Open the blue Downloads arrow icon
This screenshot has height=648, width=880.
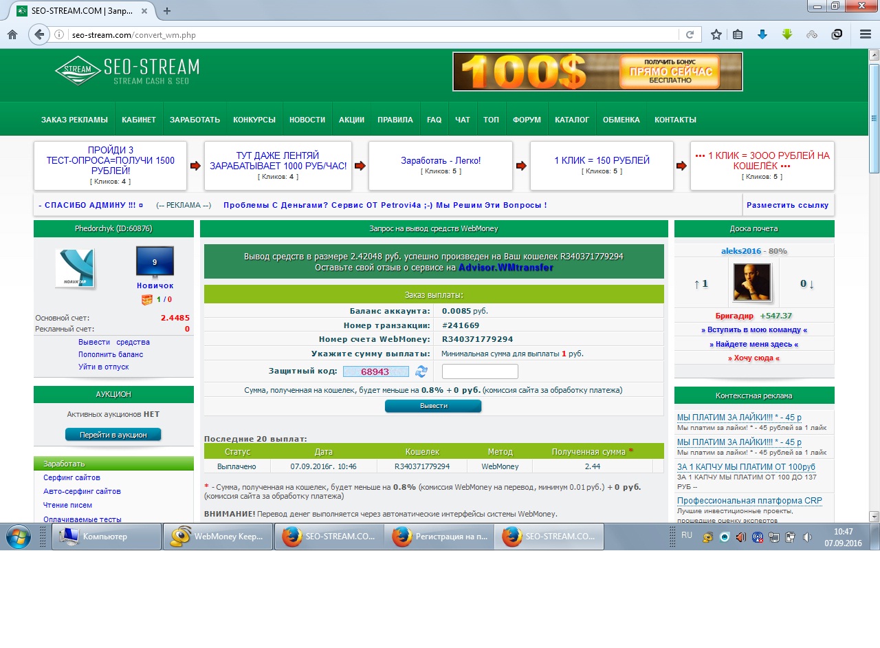point(762,34)
